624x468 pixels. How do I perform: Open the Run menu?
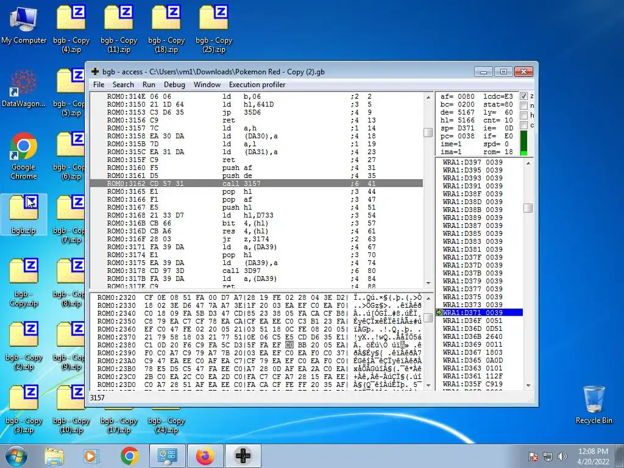[149, 84]
